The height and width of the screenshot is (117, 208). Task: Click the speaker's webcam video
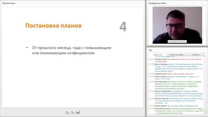(177, 25)
